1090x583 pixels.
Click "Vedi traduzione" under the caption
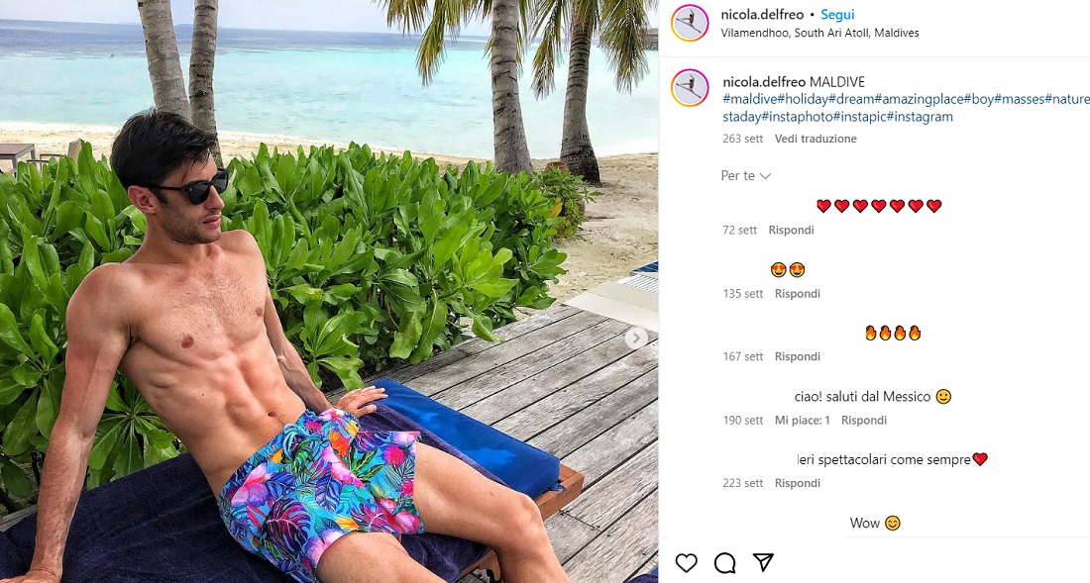tap(816, 139)
